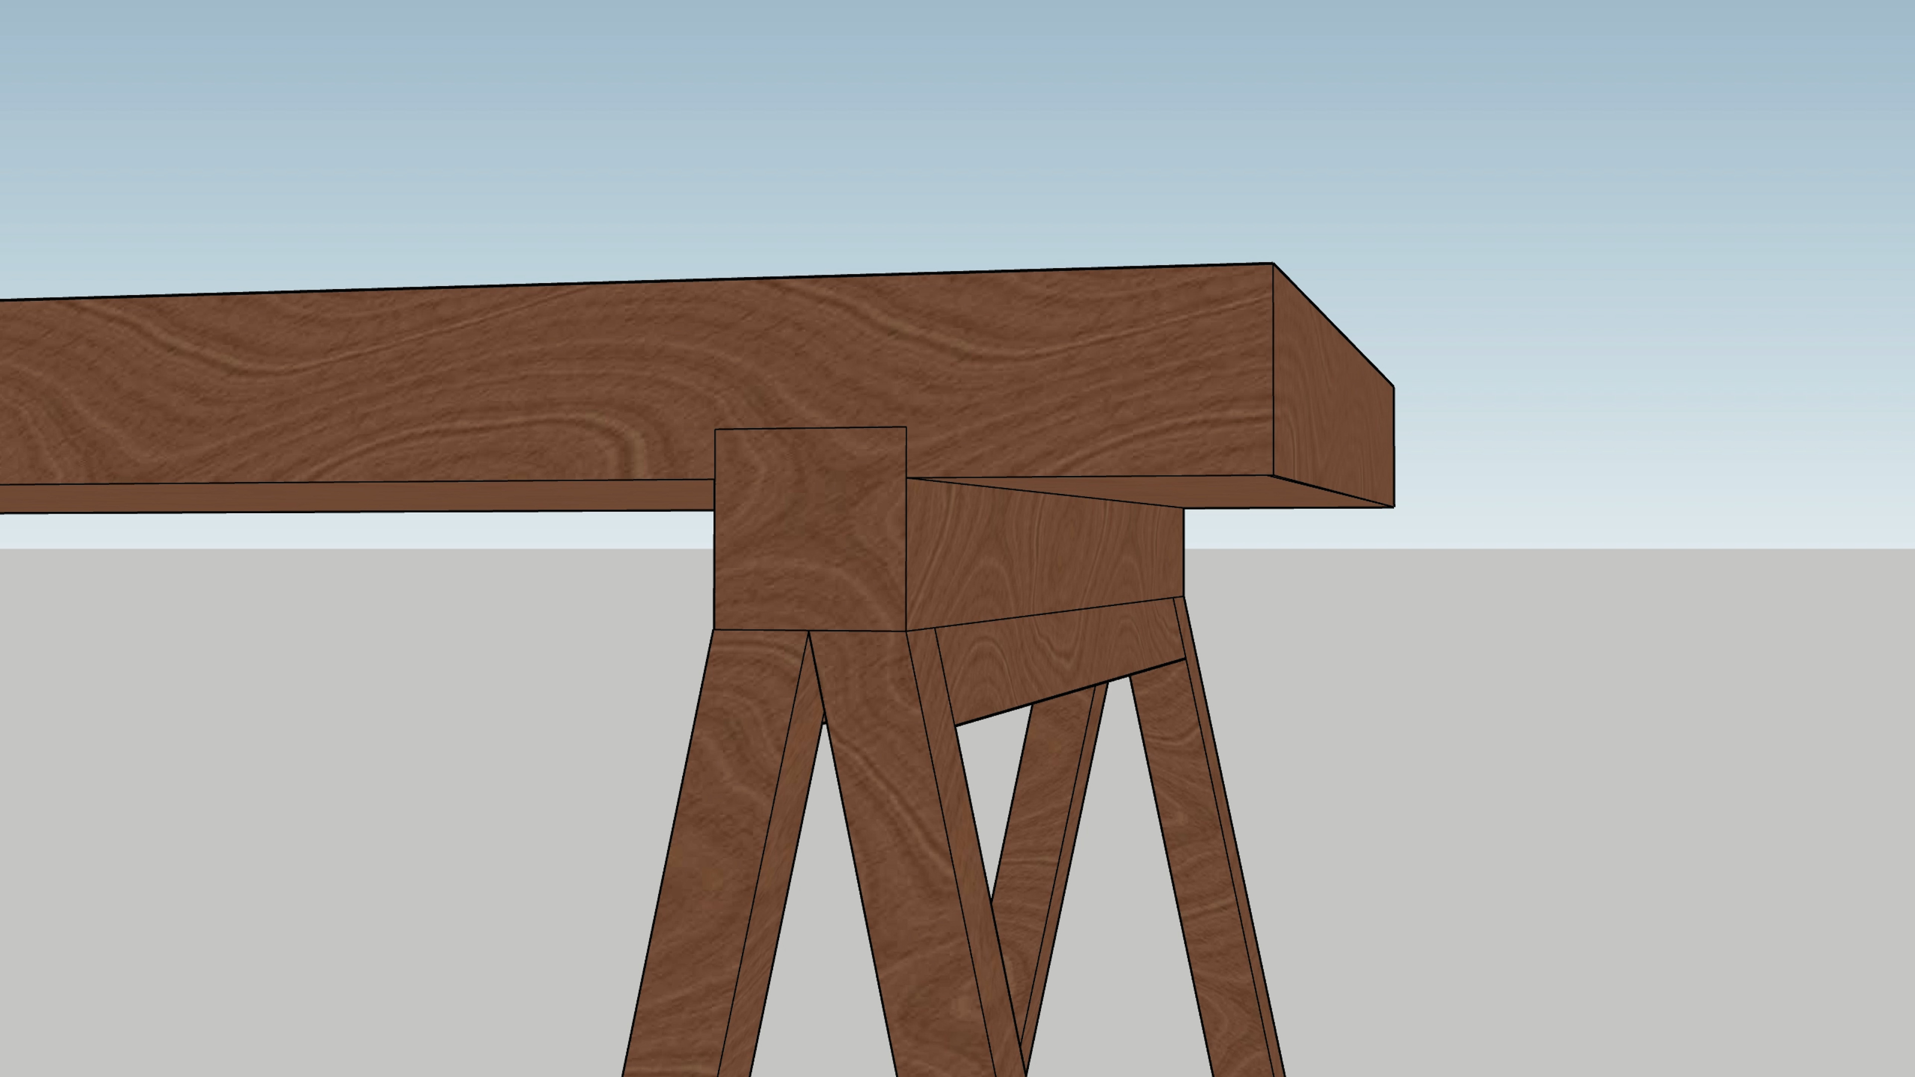The image size is (1915, 1077).
Task: Click the bottom right corner of tabletop end
Action: click(x=1393, y=507)
